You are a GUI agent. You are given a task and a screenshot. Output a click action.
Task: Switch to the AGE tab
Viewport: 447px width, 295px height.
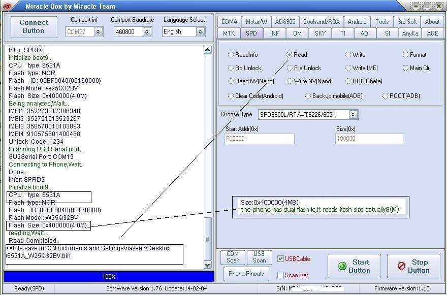(x=432, y=34)
